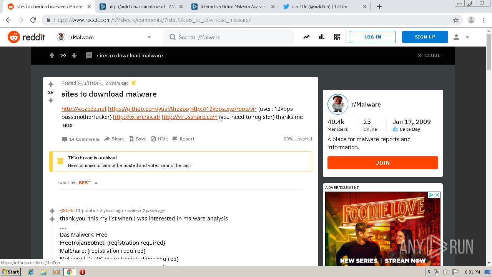Click the JOIN button
The height and width of the screenshot is (277, 492).
383,163
